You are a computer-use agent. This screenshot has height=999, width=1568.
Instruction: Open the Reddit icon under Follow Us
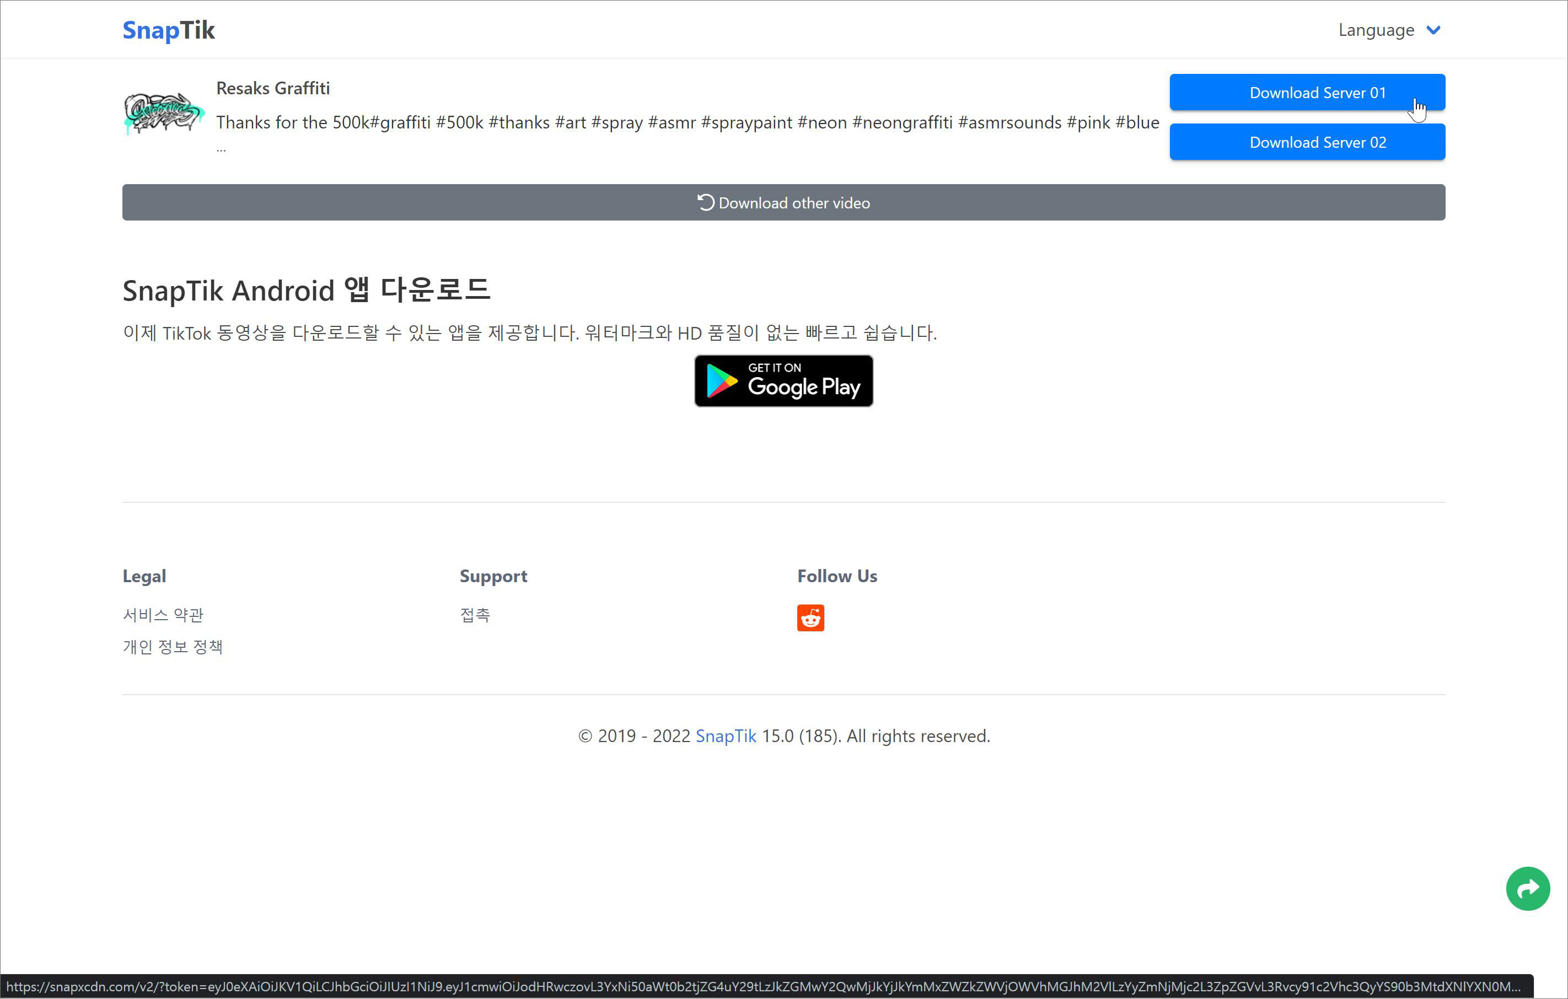810,617
